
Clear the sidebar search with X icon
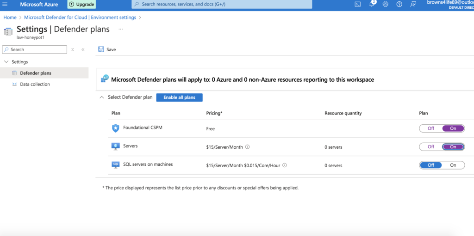click(73, 49)
